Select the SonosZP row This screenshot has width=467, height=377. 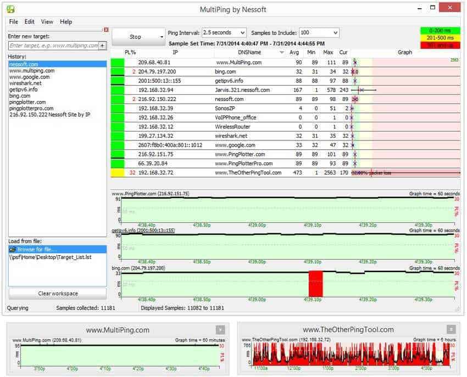click(x=285, y=108)
